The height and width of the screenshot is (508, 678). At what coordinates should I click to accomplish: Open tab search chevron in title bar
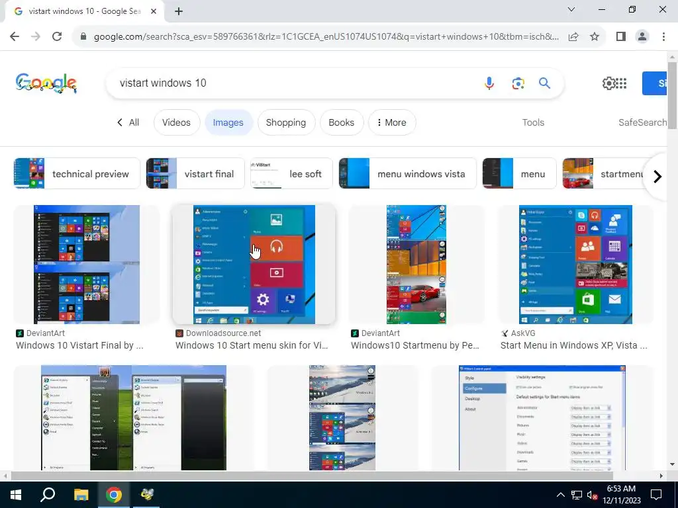tap(571, 9)
